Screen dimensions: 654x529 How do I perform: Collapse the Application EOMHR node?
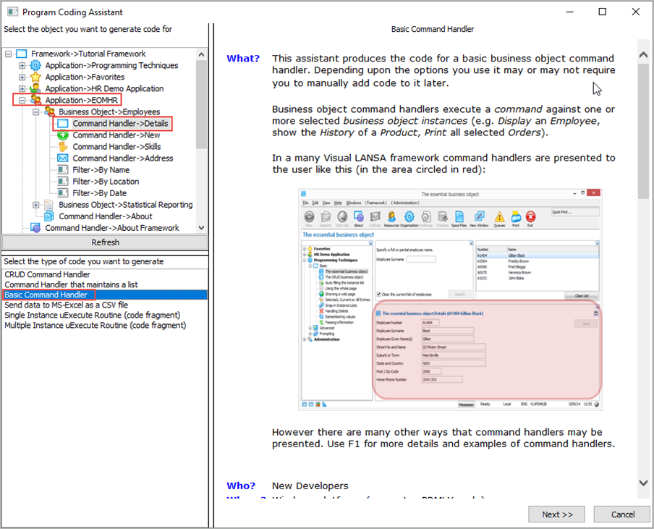pyautogui.click(x=22, y=100)
